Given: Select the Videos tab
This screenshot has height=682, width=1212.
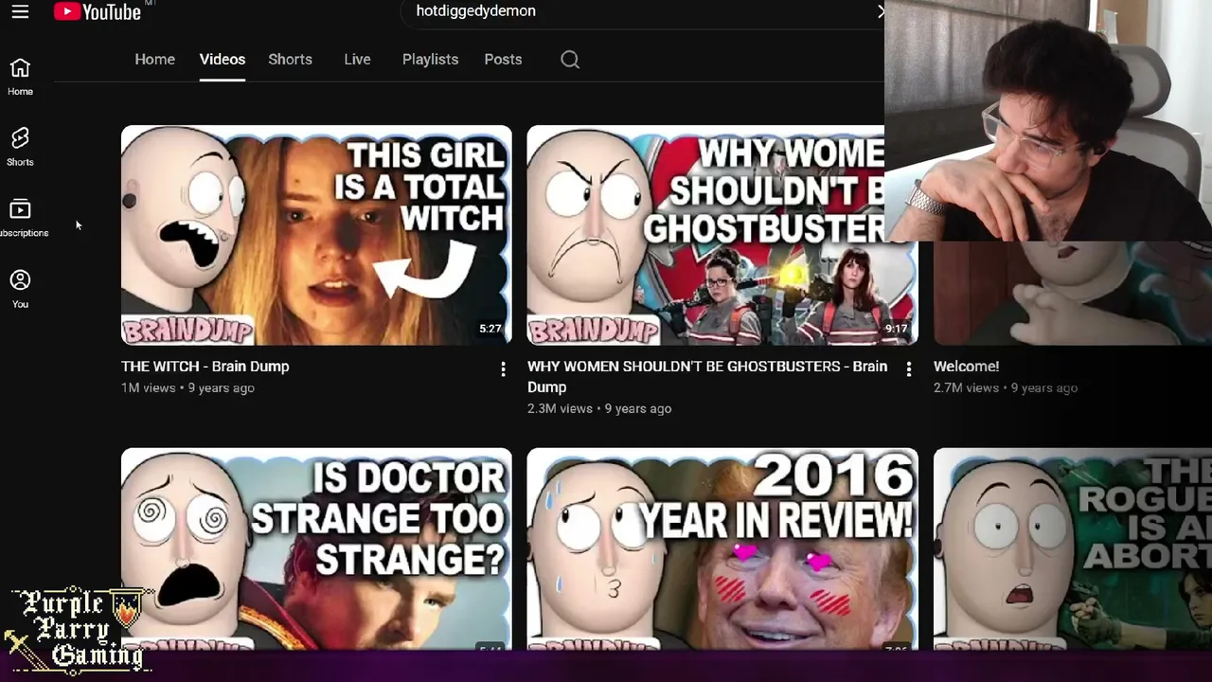Looking at the screenshot, I should (223, 59).
